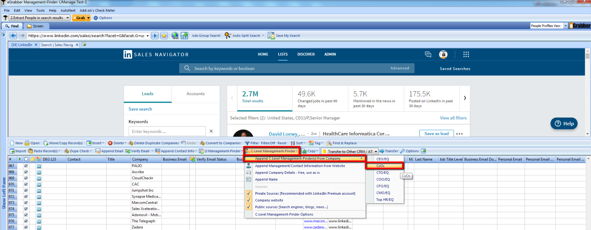Toggle Company website source checkmark
The height and width of the screenshot is (230, 591).
coord(249,200)
